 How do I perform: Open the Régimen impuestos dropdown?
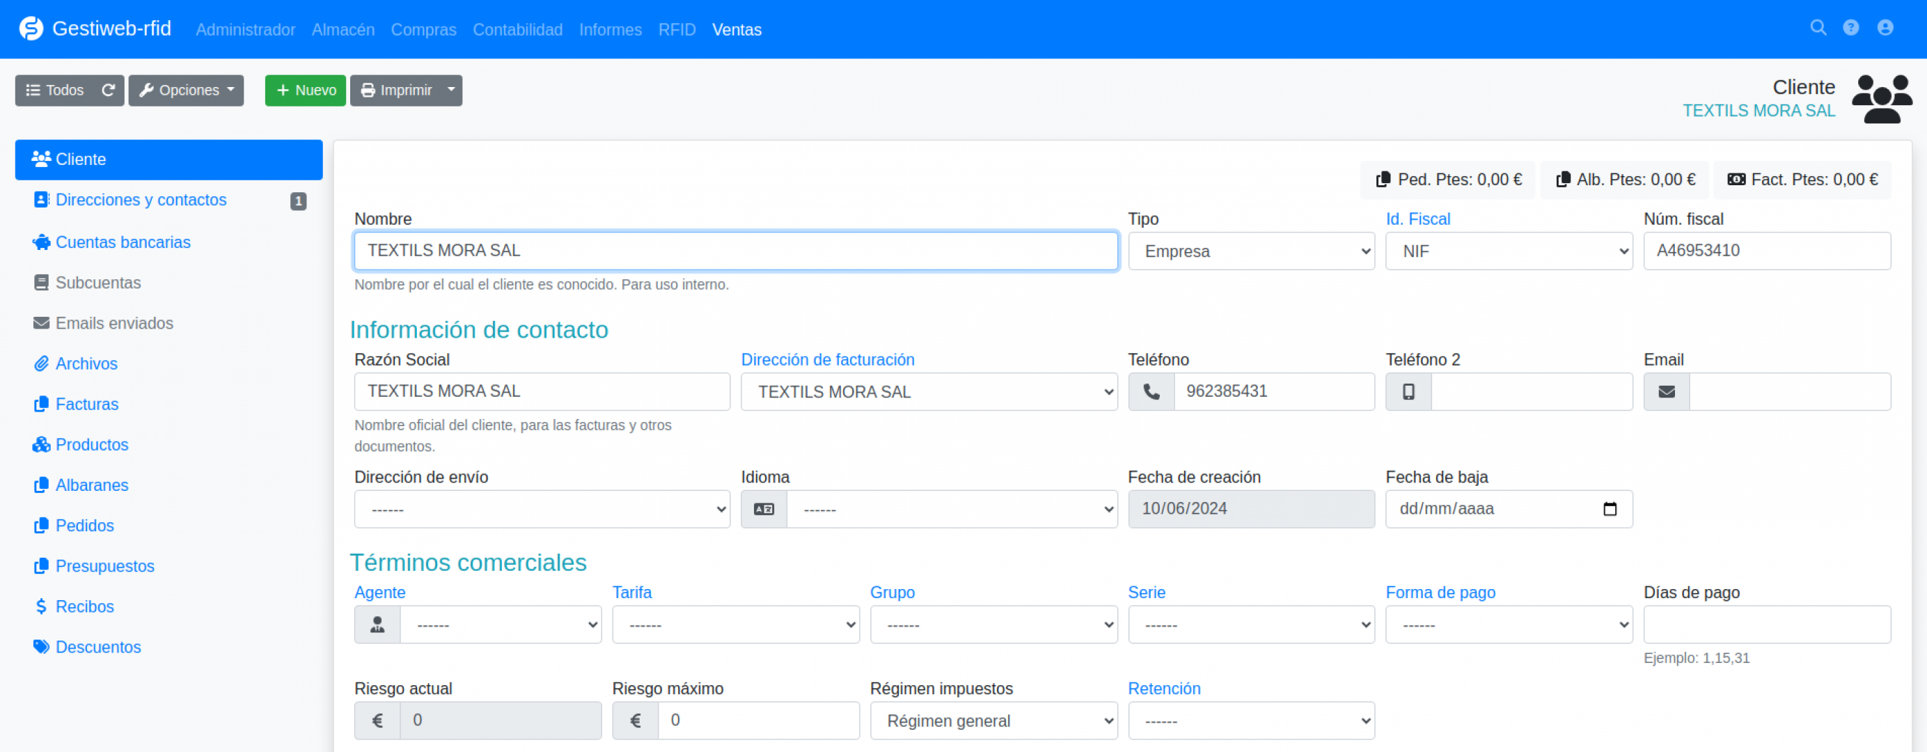(x=993, y=721)
